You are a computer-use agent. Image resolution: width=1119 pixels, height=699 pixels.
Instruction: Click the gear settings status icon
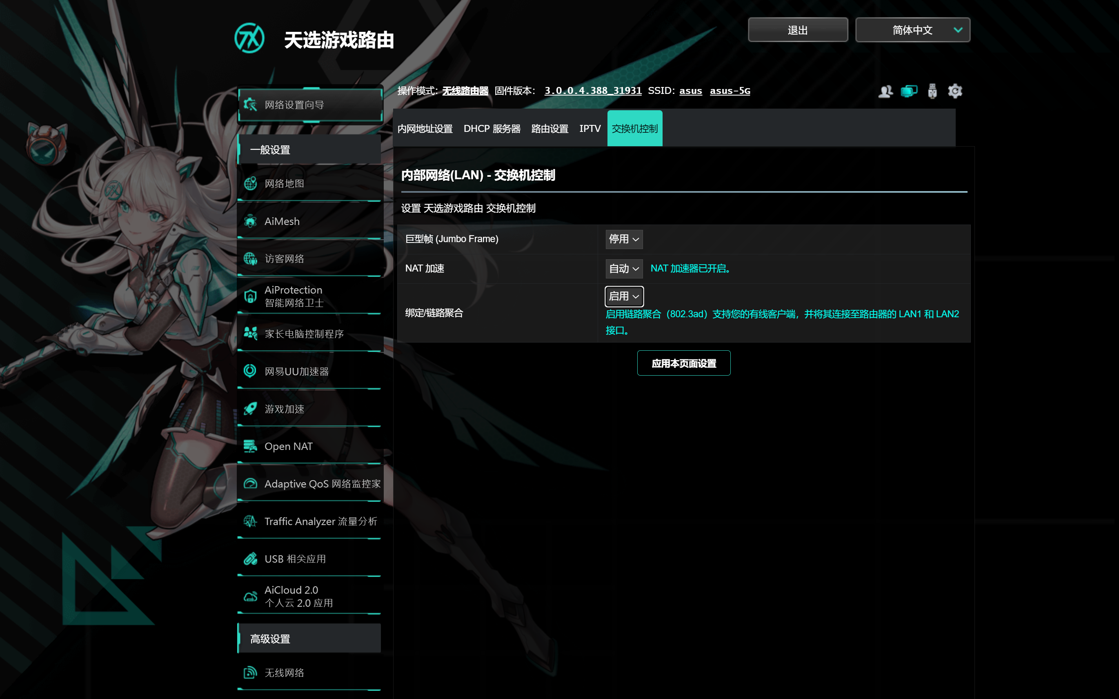pos(955,91)
